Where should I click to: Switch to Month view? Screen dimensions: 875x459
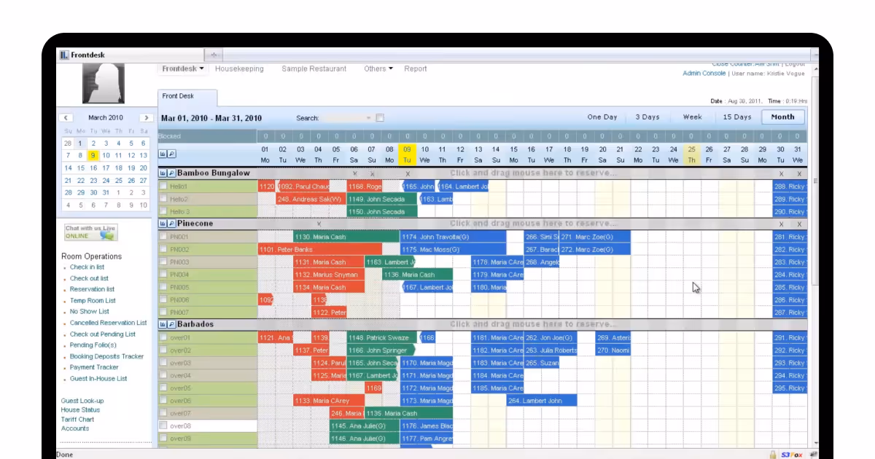click(783, 117)
